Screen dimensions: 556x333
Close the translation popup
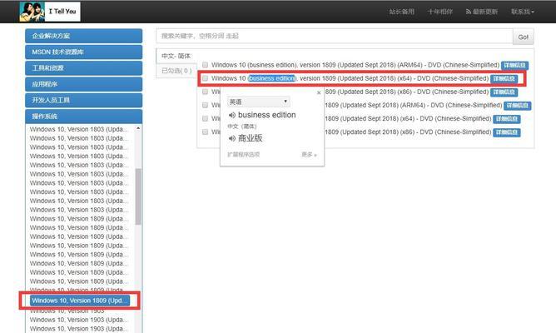[319, 92]
